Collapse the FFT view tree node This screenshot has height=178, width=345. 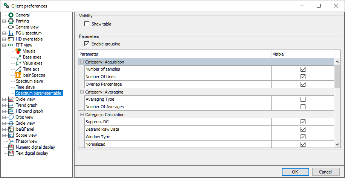(x=4, y=45)
